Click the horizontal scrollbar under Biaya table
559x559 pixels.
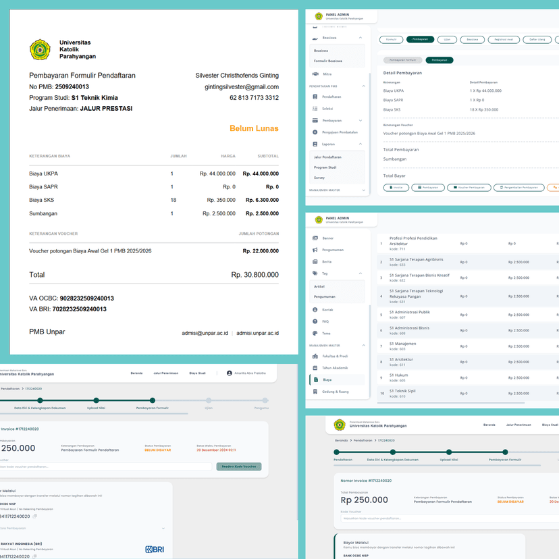pyautogui.click(x=450, y=403)
